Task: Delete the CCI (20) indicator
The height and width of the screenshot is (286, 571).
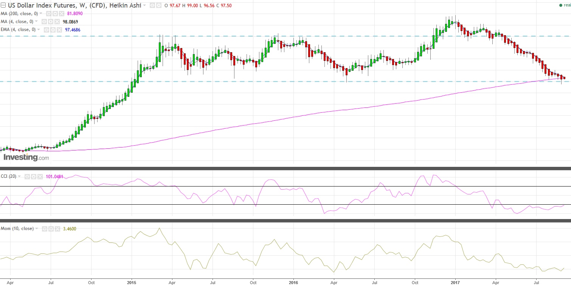Action: 40,177
